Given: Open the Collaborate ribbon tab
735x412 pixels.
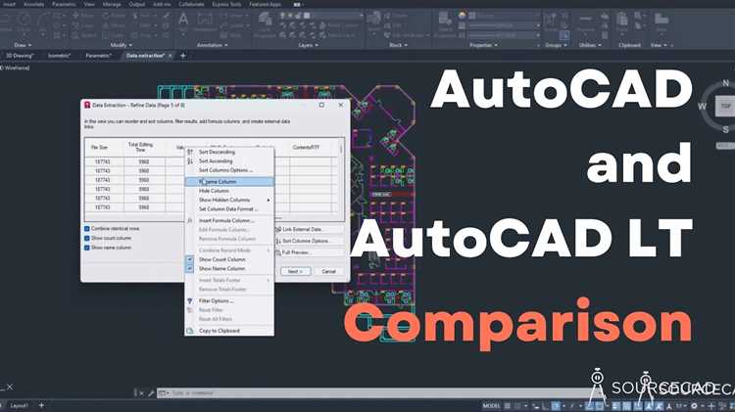Looking at the screenshot, I should pyautogui.click(x=191, y=4).
